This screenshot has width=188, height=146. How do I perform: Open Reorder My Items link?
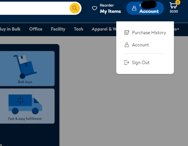pyautogui.click(x=110, y=8)
